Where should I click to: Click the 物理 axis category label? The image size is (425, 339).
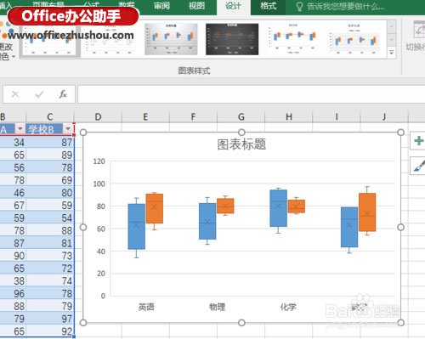218,307
